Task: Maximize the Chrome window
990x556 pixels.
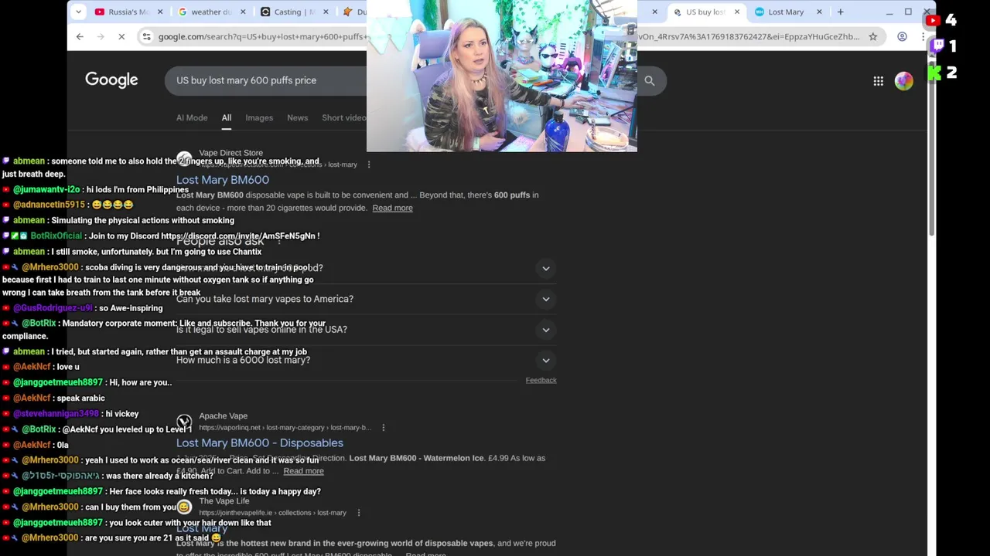Action: 908,12
